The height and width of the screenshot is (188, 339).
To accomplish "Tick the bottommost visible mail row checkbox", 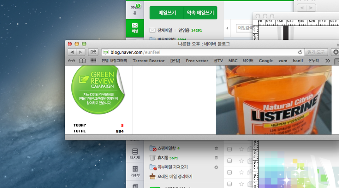I will click(230, 184).
